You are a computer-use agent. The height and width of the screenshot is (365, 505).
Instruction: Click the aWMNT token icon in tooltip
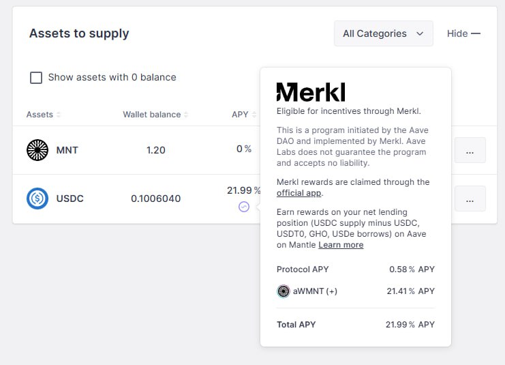(284, 291)
